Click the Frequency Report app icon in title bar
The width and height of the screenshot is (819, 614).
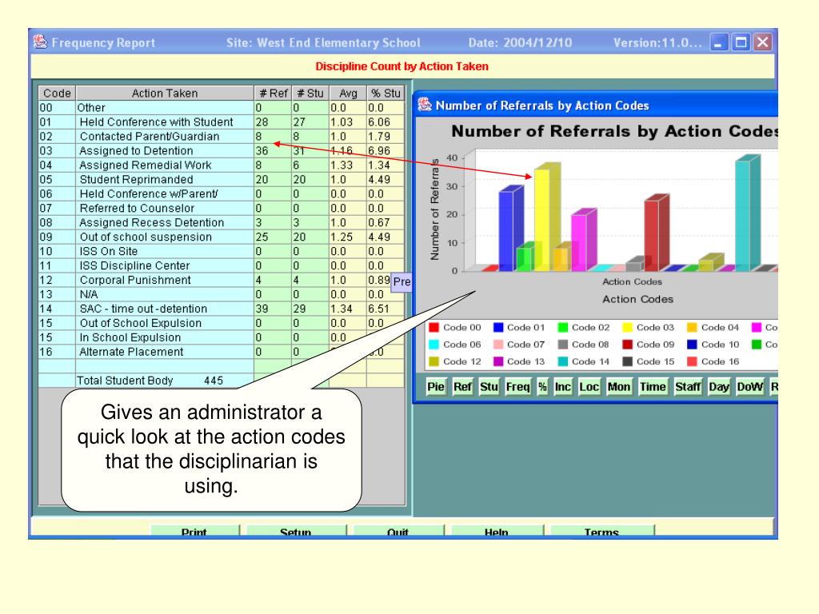(x=40, y=42)
